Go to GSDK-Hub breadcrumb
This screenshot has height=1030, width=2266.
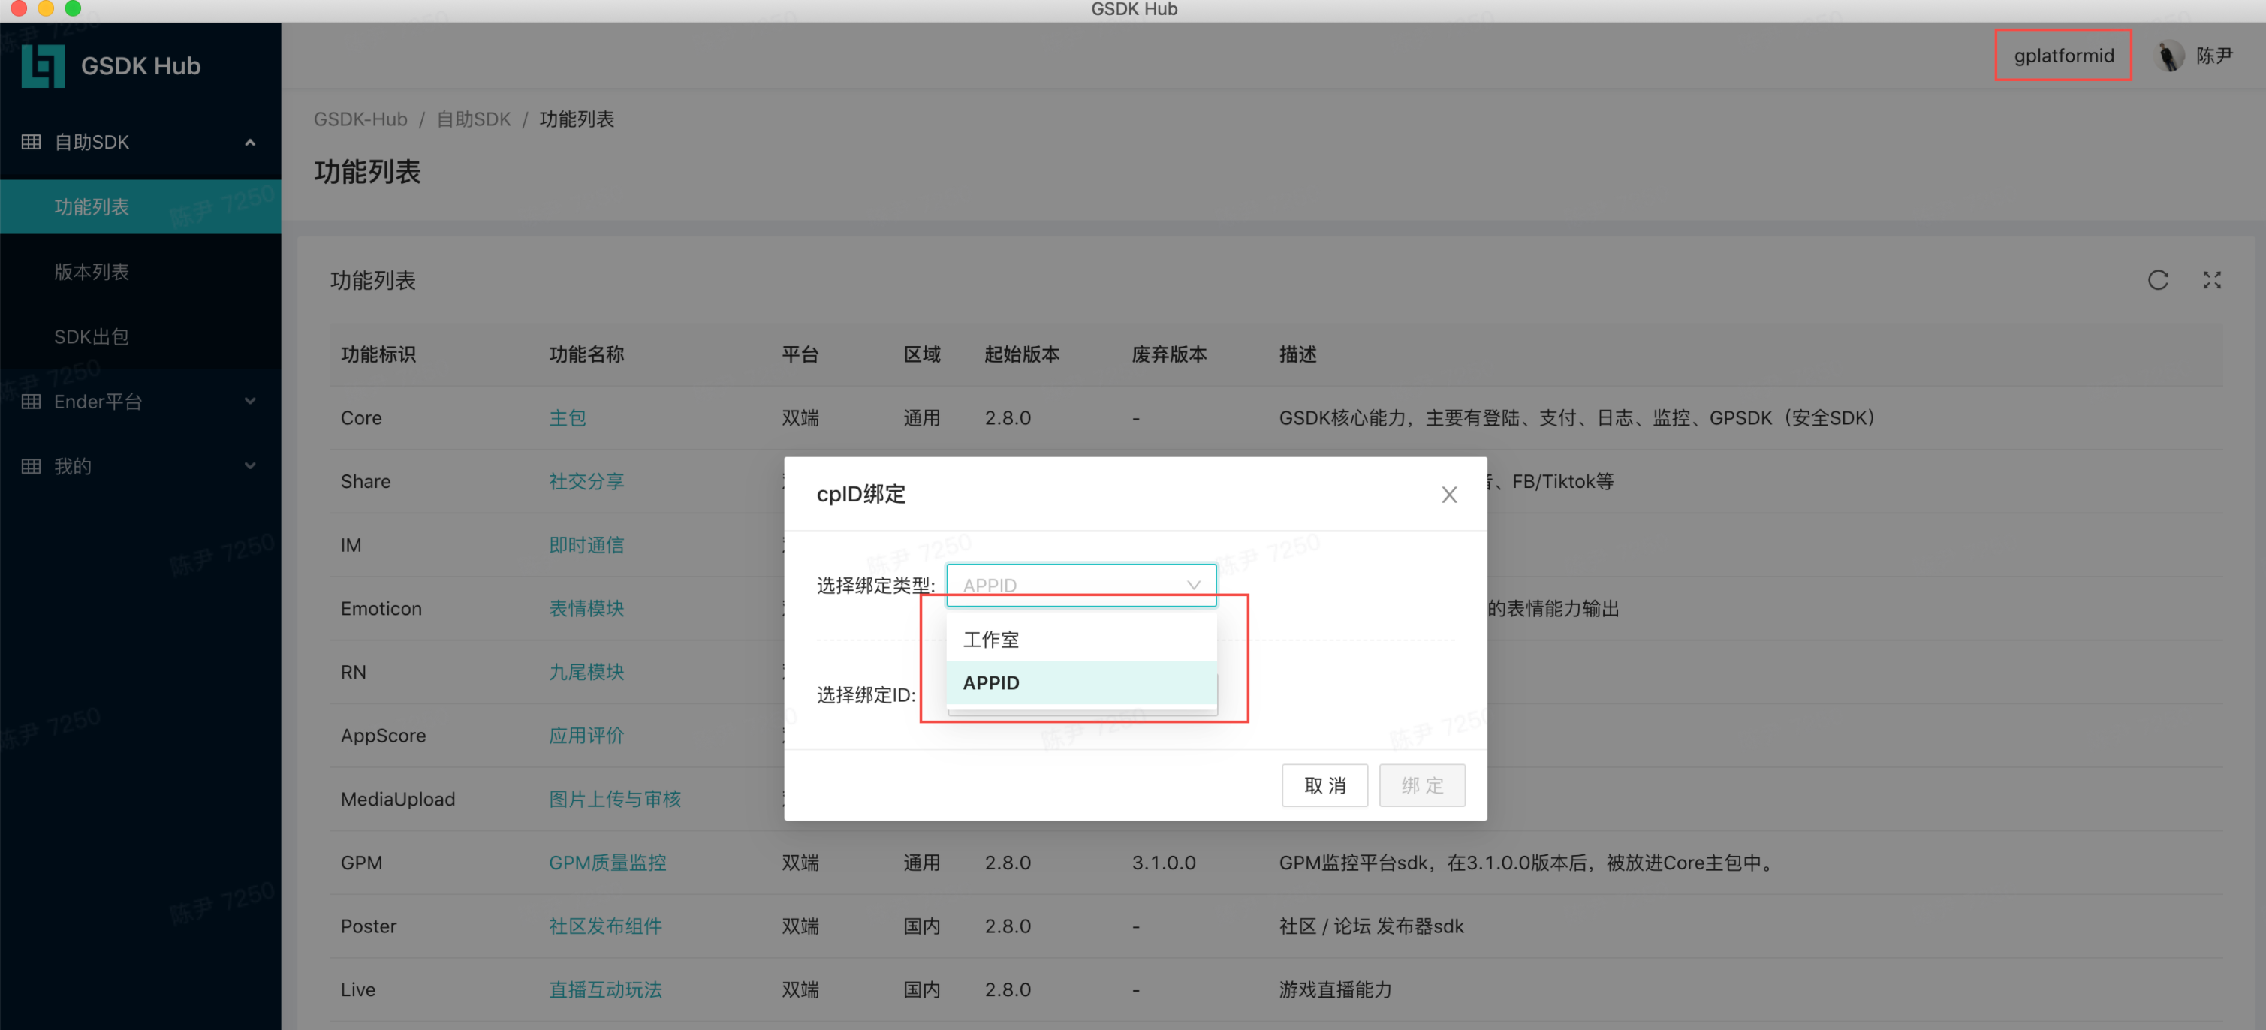point(360,119)
